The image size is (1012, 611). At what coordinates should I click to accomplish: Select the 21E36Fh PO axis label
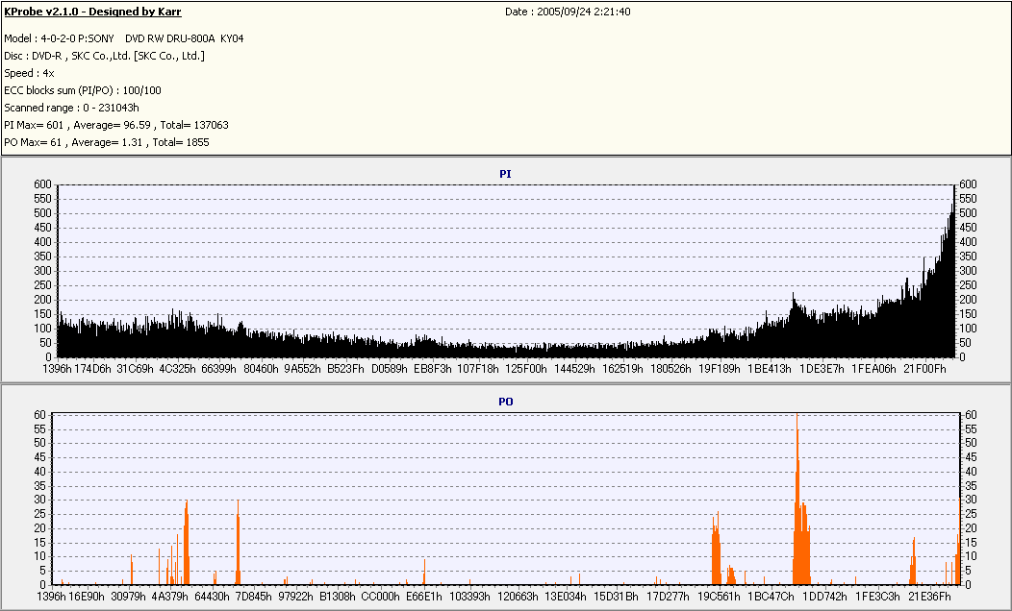[929, 597]
